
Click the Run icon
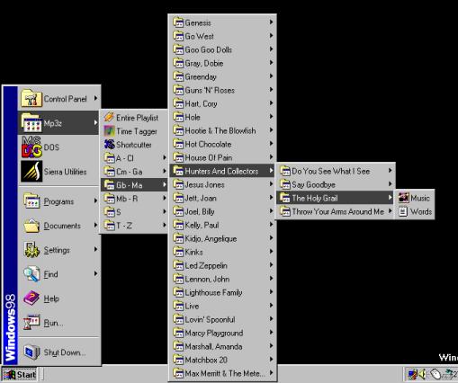pos(31,323)
